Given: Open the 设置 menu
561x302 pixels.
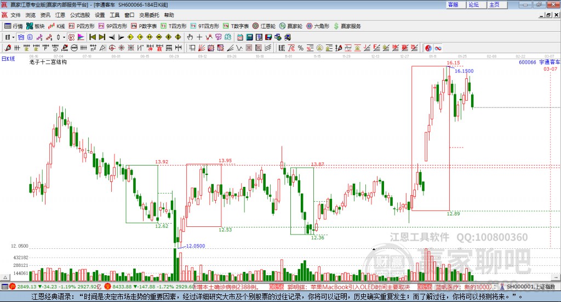Looking at the screenshot, I should pyautogui.click(x=100, y=15).
